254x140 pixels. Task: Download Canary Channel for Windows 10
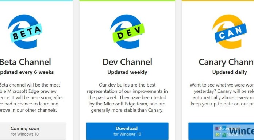coord(221,131)
